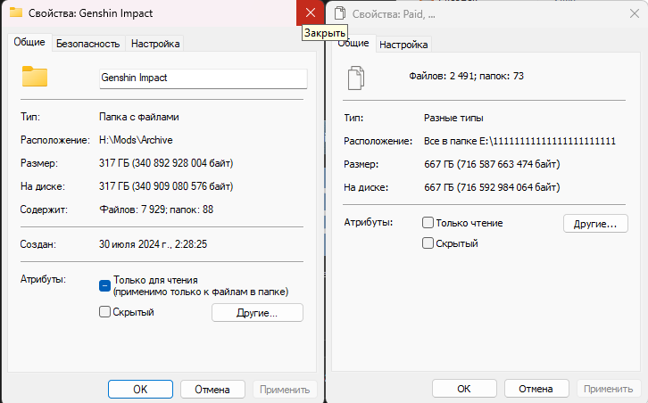Enable Hidden attribute in Genshin Impact properties
The width and height of the screenshot is (648, 403).
point(105,312)
